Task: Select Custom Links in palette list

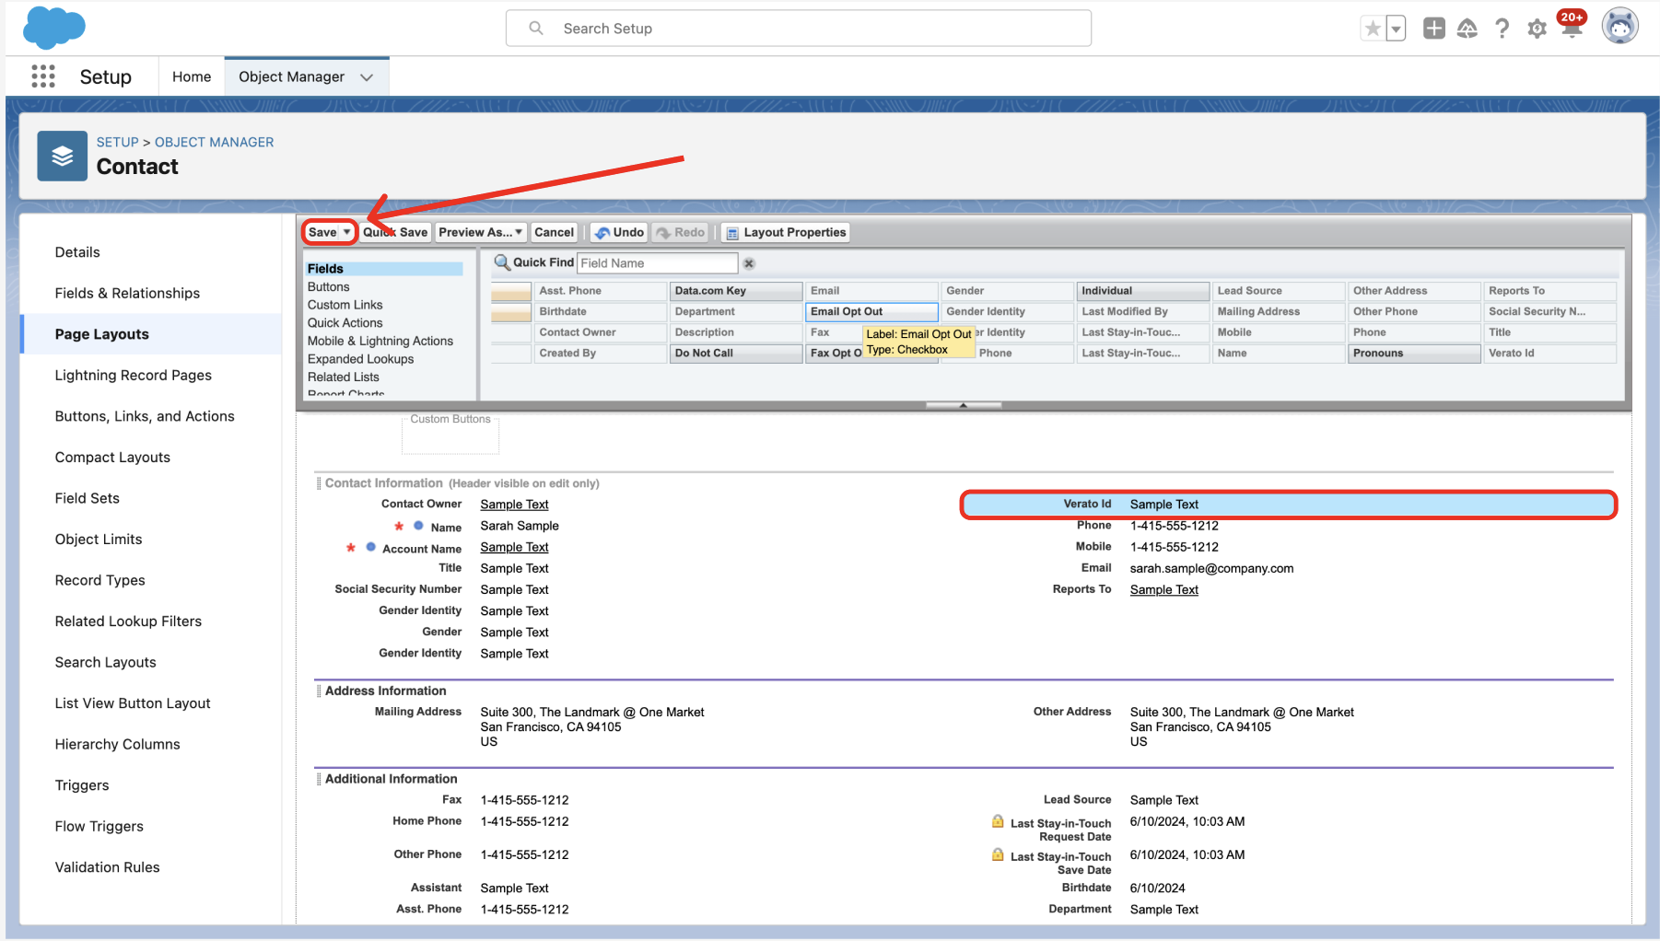Action: (345, 305)
